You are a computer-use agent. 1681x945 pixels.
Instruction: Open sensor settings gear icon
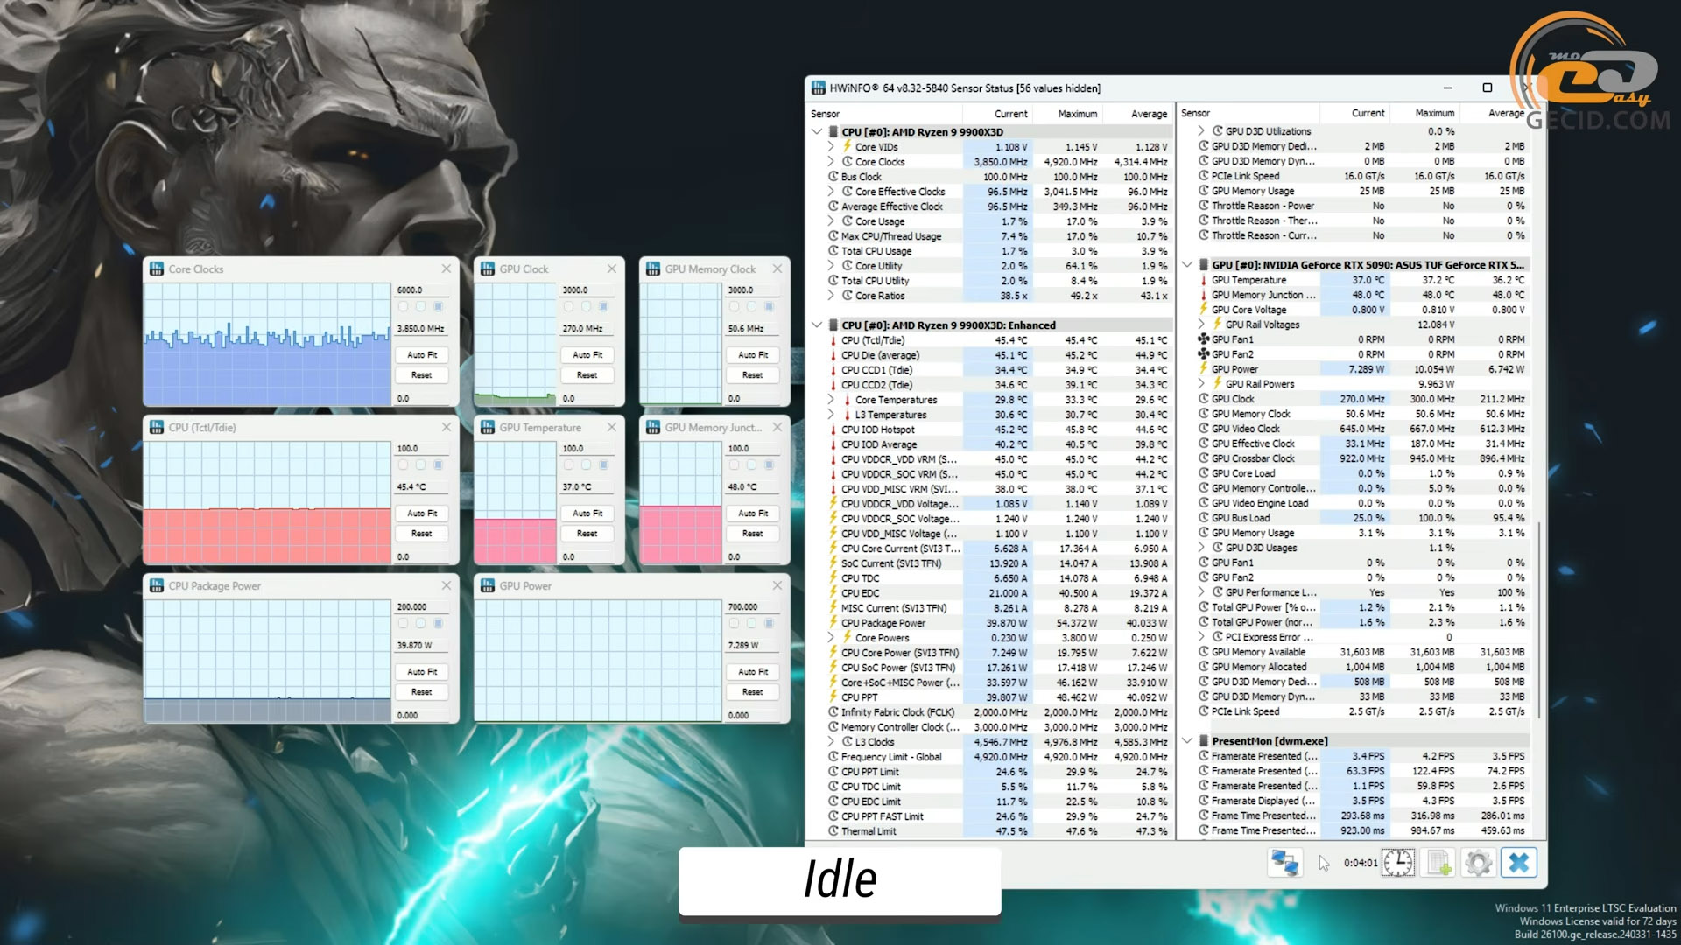coord(1478,863)
